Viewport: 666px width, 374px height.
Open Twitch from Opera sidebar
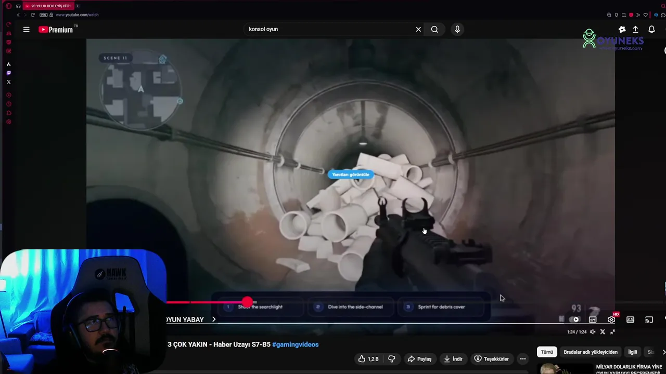click(x=8, y=73)
